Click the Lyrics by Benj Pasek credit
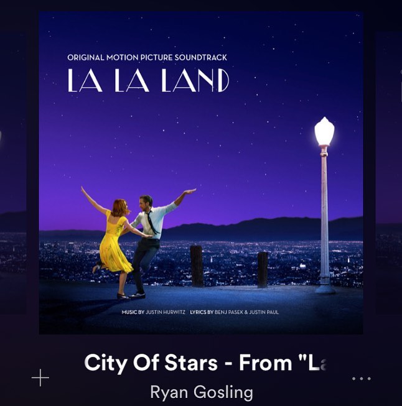The image size is (402, 406). tap(235, 312)
